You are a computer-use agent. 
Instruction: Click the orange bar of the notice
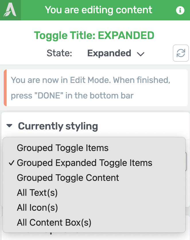[x=5, y=88]
